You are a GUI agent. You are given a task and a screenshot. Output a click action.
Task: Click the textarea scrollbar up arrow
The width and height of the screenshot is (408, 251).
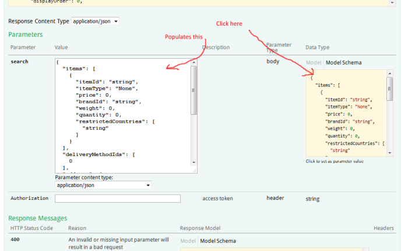(194, 62)
